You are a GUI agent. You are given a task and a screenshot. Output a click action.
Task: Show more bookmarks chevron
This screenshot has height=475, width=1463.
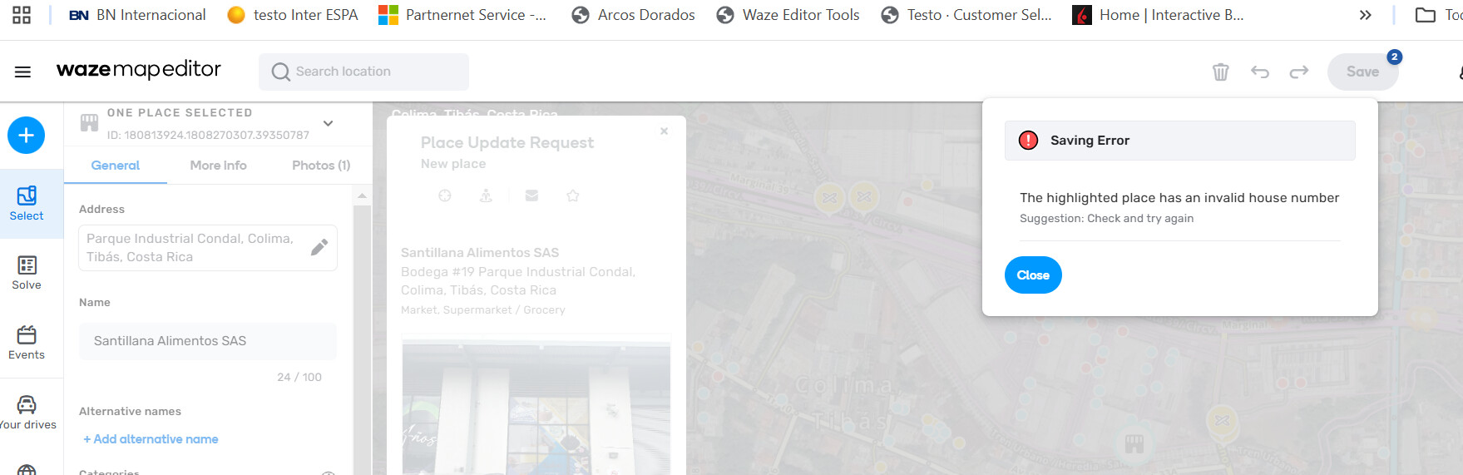click(x=1365, y=15)
